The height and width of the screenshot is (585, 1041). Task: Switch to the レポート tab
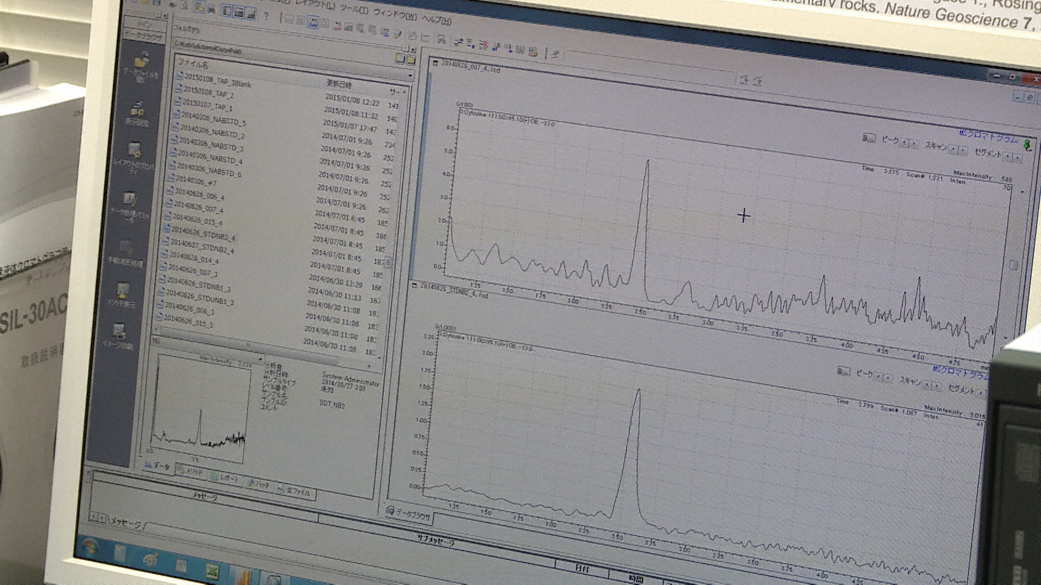pyautogui.click(x=226, y=478)
